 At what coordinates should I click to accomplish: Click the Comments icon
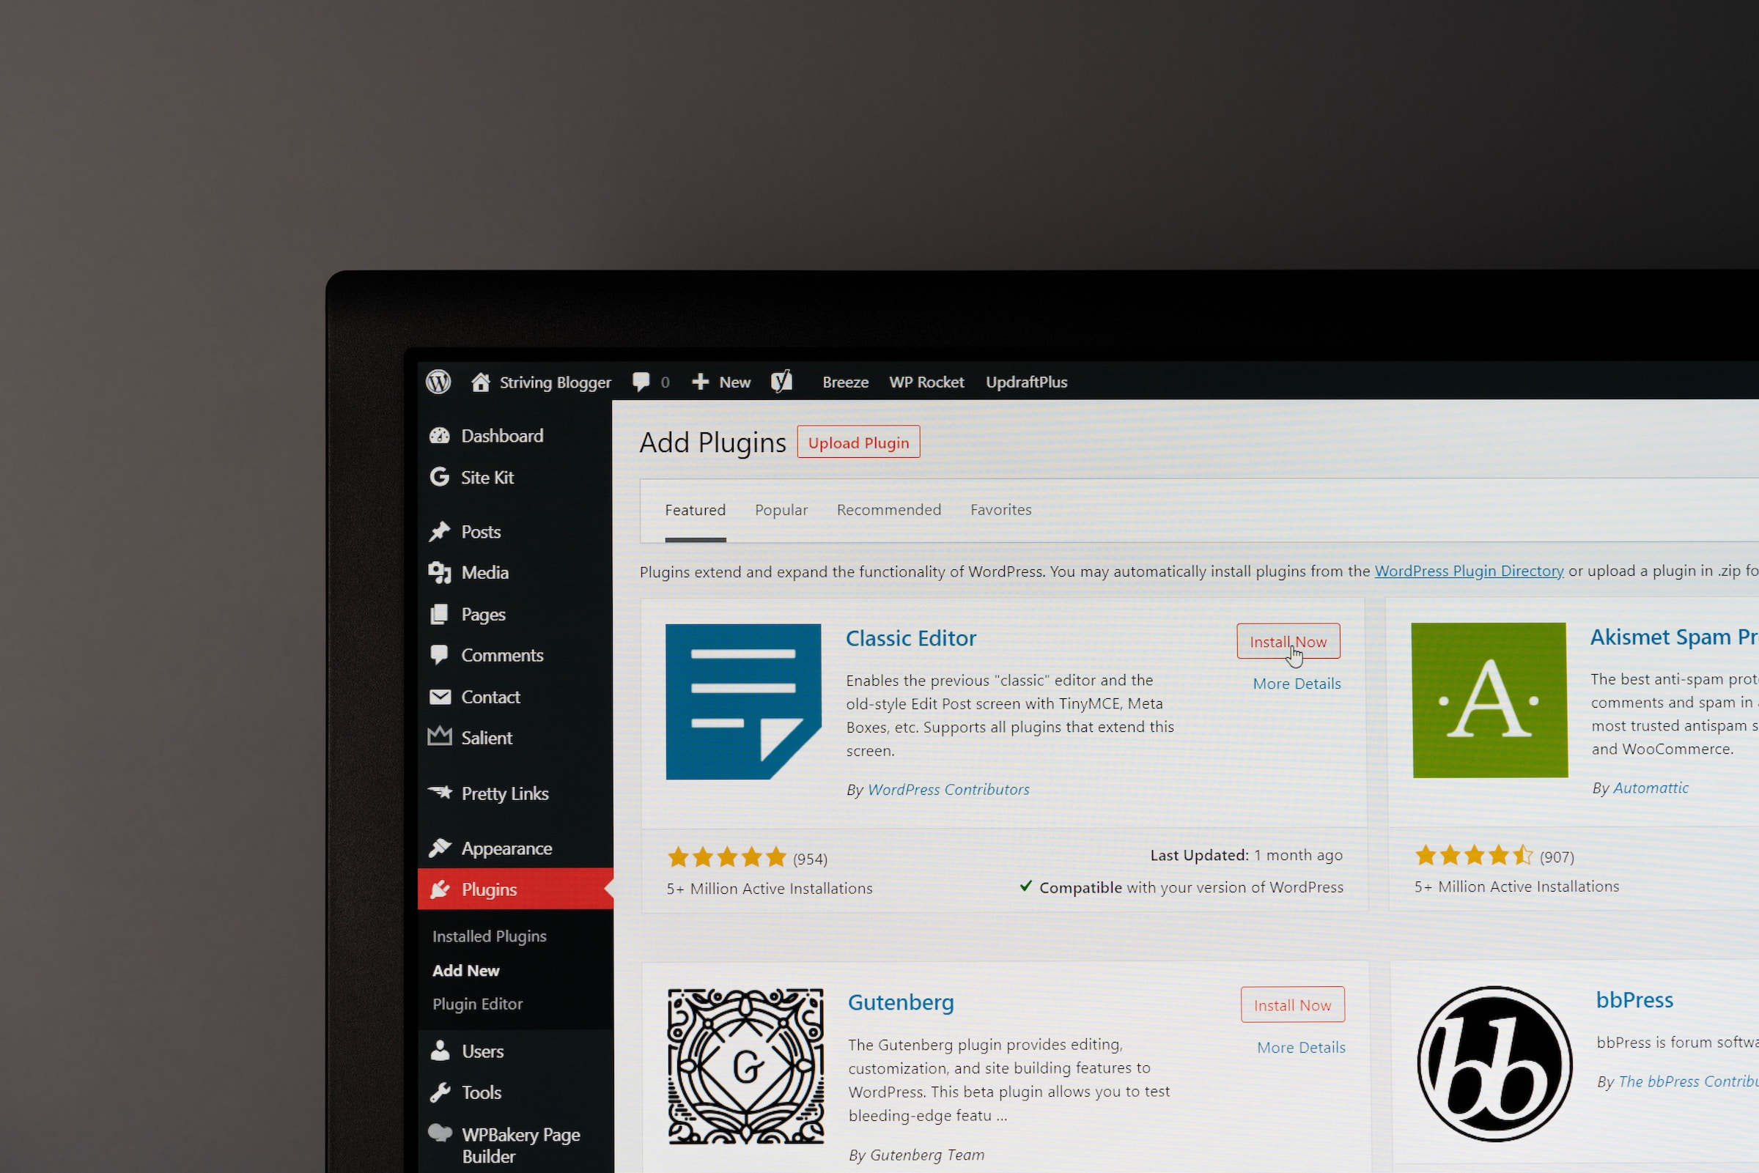pos(439,654)
